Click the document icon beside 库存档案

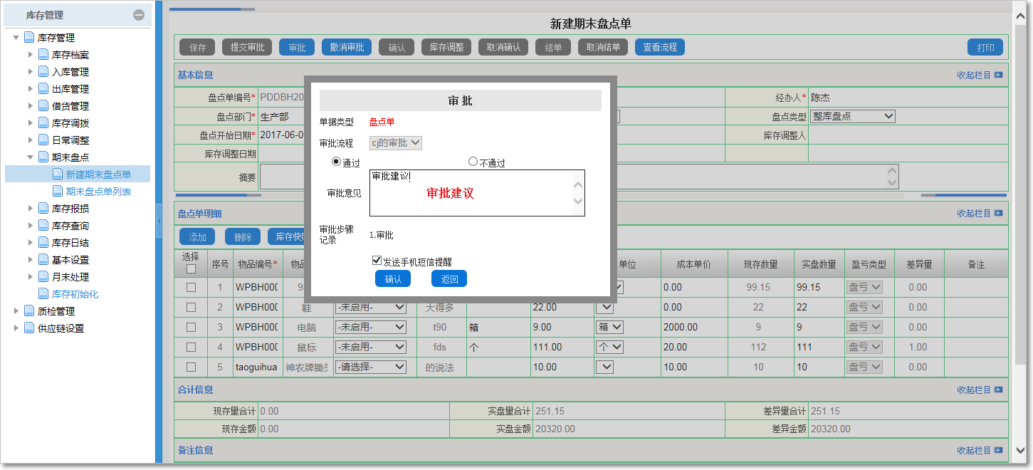pyautogui.click(x=42, y=54)
